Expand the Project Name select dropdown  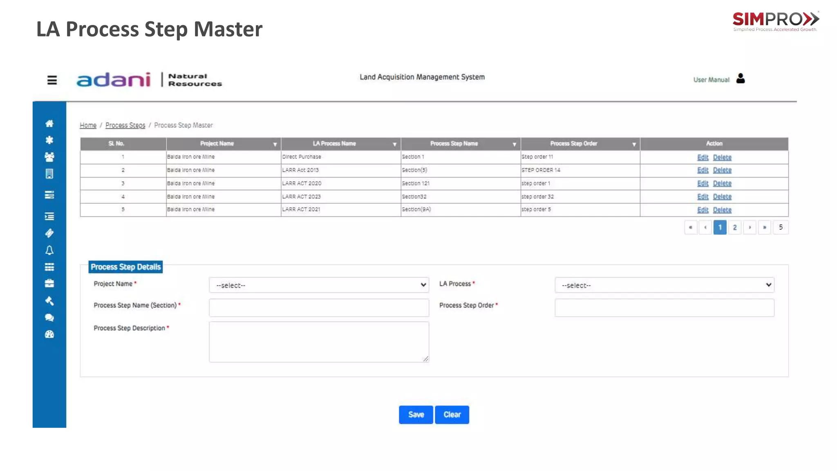pyautogui.click(x=319, y=285)
